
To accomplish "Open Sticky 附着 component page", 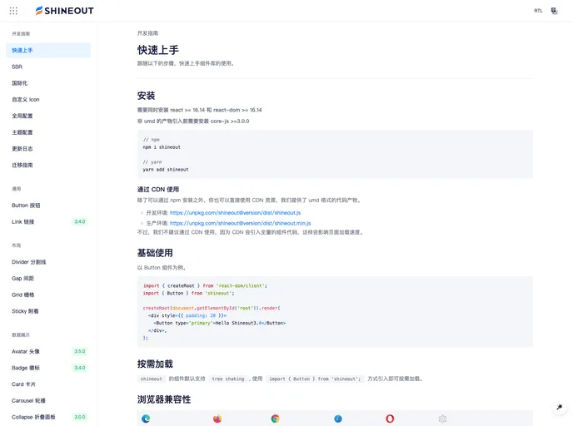I will (48, 311).
